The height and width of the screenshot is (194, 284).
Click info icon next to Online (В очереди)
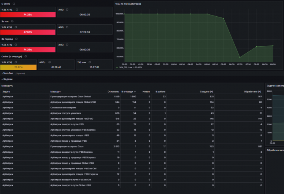tap(25, 56)
